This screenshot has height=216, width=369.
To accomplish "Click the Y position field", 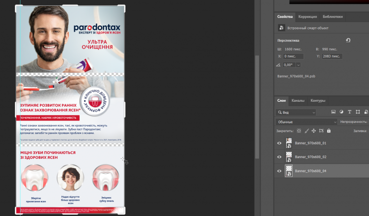I will pyautogui.click(x=332, y=56).
